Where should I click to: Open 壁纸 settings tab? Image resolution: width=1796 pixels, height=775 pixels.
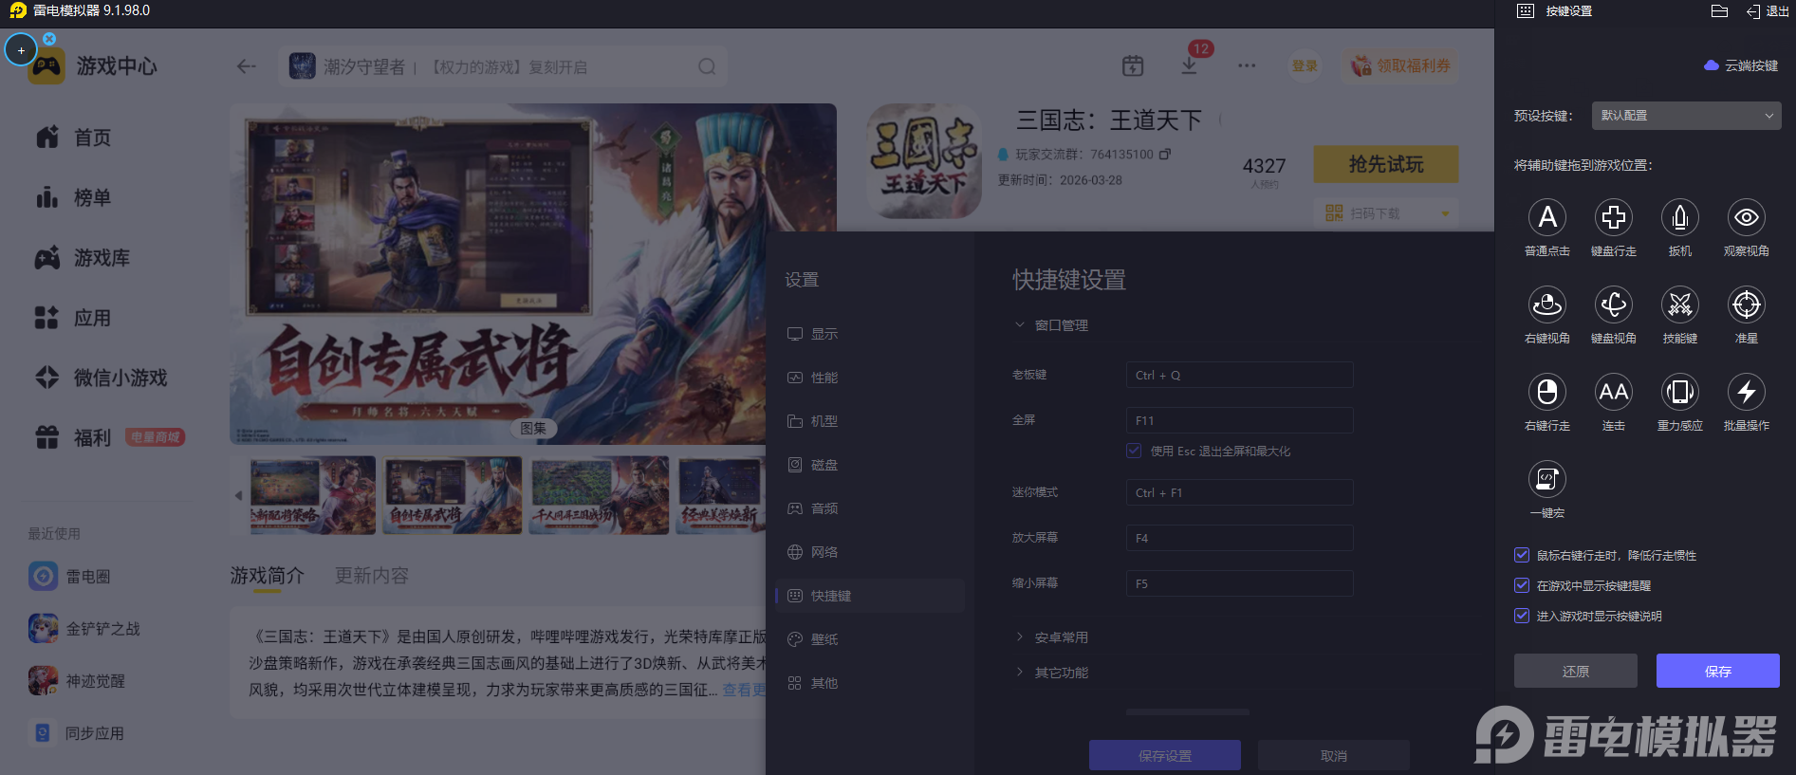[x=813, y=639]
